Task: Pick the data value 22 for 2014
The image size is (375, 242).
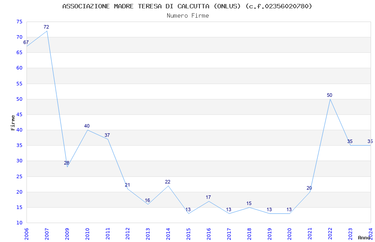Action: tap(168, 182)
